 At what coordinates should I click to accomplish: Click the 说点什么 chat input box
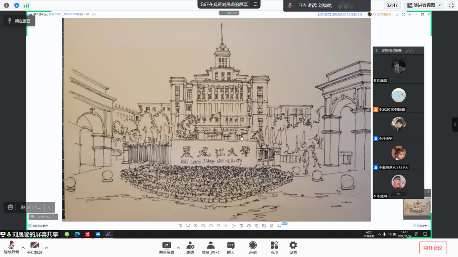[x=30, y=207]
